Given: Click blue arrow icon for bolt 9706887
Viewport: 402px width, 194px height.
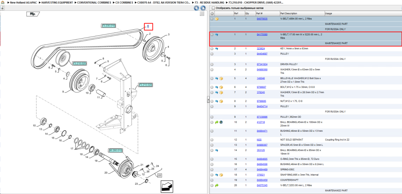Looking at the screenshot, I should pos(217,87).
